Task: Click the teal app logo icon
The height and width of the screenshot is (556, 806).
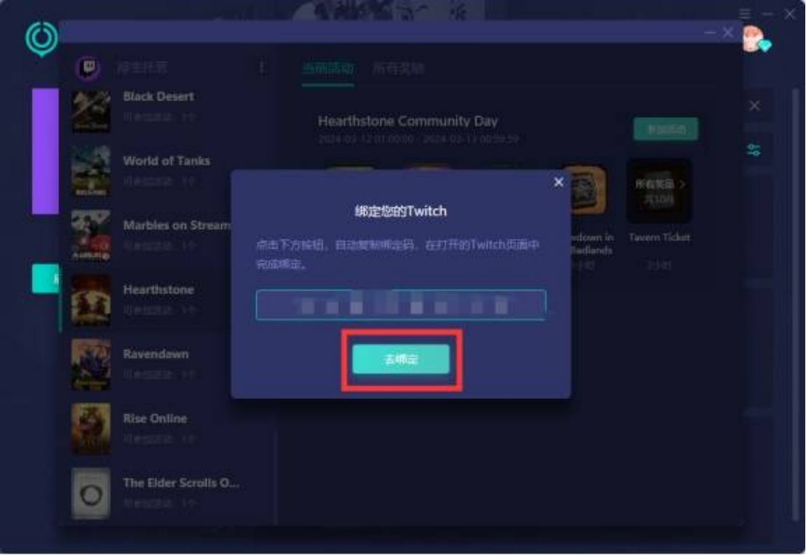Action: coord(41,39)
